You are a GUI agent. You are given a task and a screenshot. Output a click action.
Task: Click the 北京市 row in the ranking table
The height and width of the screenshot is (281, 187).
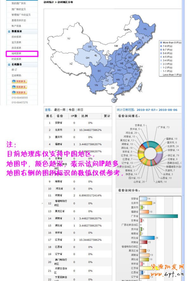78,130
